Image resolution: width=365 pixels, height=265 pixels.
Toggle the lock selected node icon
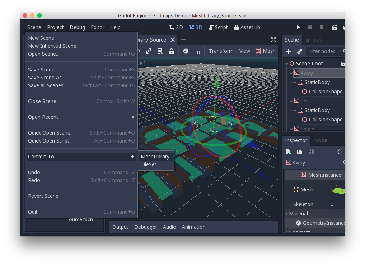(x=172, y=51)
